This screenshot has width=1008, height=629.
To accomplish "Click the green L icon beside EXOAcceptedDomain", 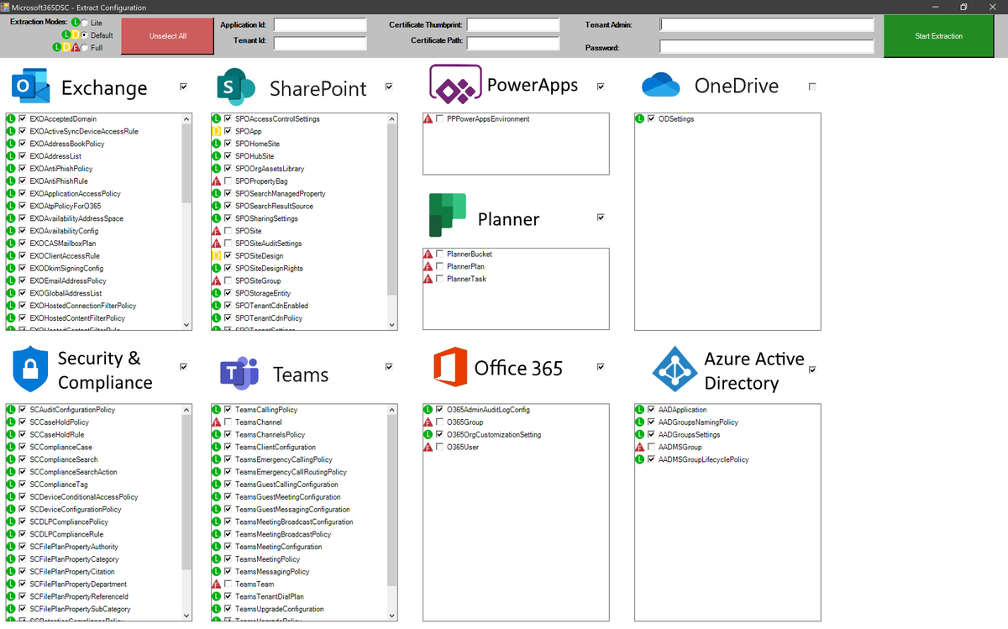I will click(11, 119).
